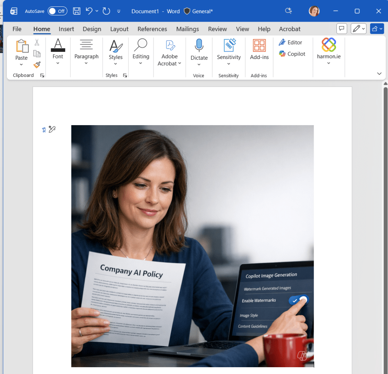The width and height of the screenshot is (388, 374).
Task: Click the Cut icon in Clipboard group
Action: point(37,42)
